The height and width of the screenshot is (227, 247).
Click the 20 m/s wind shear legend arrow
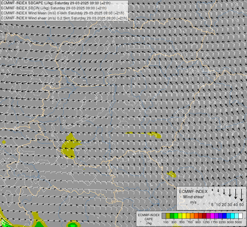point(224,191)
